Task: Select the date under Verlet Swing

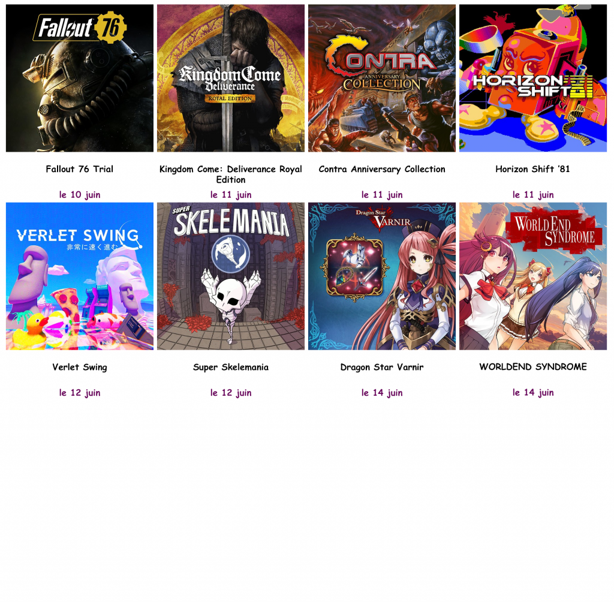Action: (80, 393)
